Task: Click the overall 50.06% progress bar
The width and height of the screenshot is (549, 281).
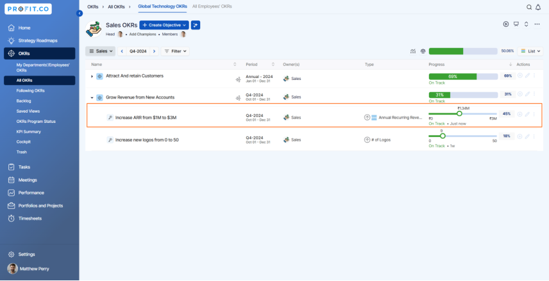Action: pos(463,51)
